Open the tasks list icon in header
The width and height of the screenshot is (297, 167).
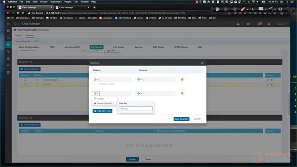click(x=248, y=24)
